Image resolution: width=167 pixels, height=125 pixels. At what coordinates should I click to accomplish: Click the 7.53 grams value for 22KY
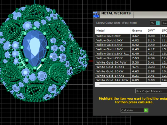click(135, 58)
